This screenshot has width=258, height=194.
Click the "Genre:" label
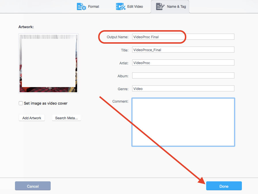tap(123, 89)
